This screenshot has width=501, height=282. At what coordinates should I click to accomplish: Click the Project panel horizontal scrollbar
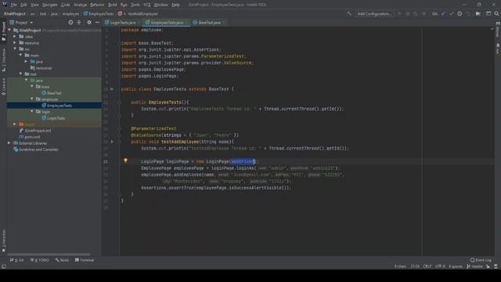49,255
